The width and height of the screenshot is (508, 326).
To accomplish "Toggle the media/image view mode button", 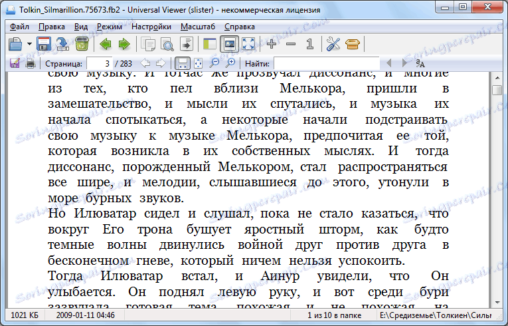I will point(229,44).
